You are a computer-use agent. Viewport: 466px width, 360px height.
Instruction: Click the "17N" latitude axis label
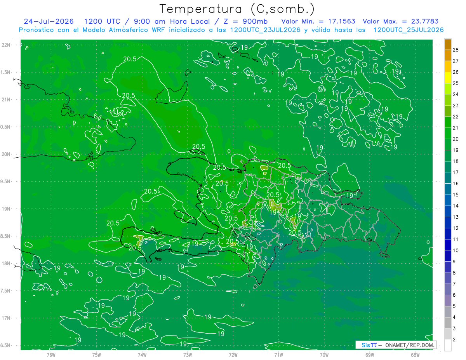click(6, 318)
